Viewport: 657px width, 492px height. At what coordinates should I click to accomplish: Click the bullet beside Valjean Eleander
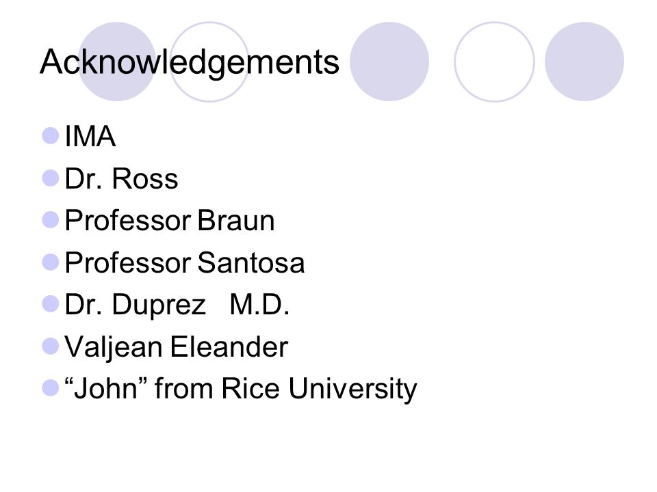coord(51,346)
